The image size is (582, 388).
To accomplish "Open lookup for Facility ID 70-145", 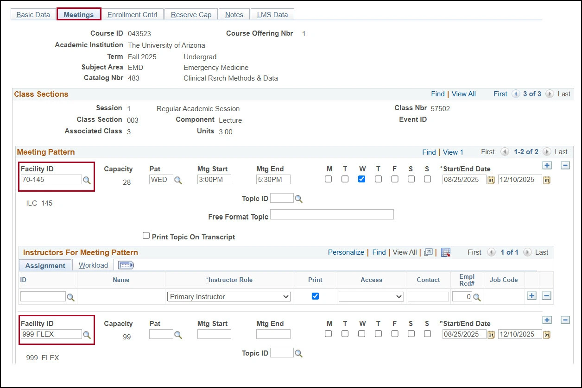I will pyautogui.click(x=87, y=180).
